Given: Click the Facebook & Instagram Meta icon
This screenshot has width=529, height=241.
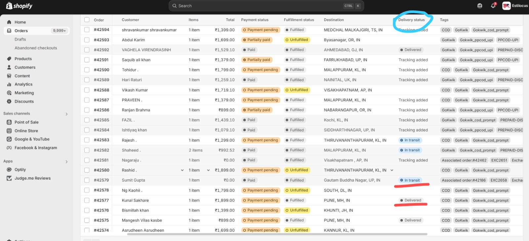Looking at the screenshot, I should pos(9,148).
